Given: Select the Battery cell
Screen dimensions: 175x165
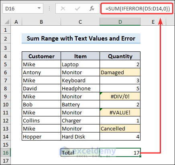Looking at the screenshot, I should point(80,104).
